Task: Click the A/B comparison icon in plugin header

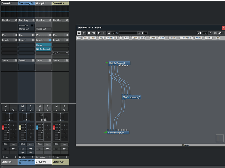Action: (99, 33)
